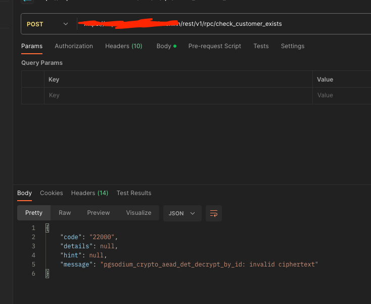Open the response Cookies tab
The image size is (371, 304).
point(52,193)
